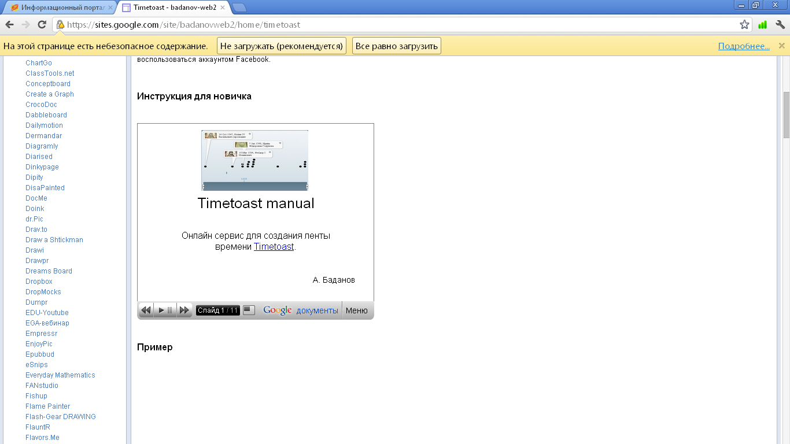The width and height of the screenshot is (790, 444).
Task: Click the browser forward arrow
Action: click(25, 24)
